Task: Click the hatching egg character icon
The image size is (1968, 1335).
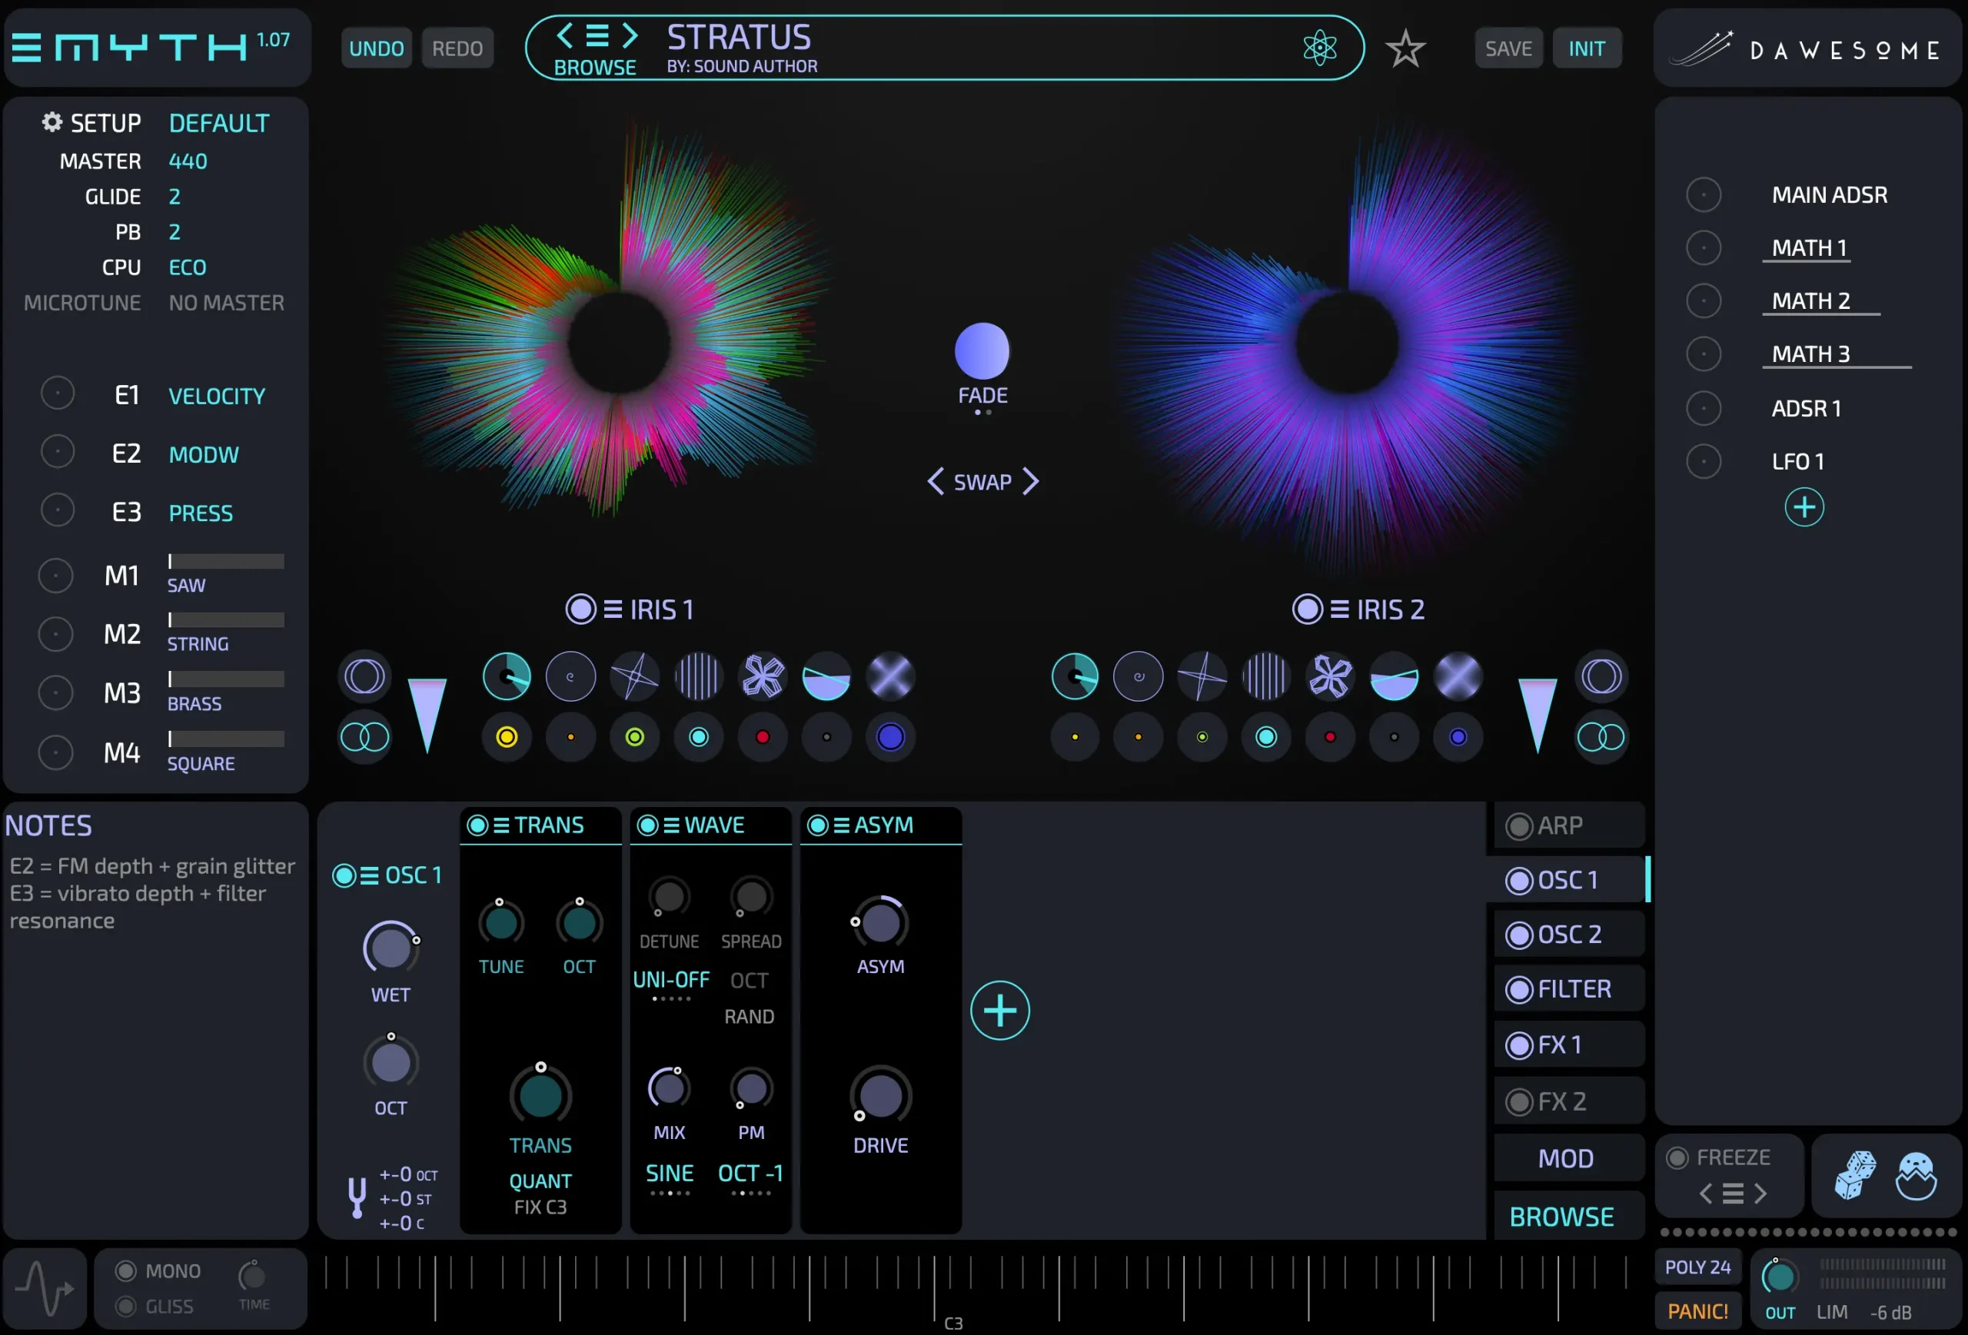Action: point(1916,1176)
